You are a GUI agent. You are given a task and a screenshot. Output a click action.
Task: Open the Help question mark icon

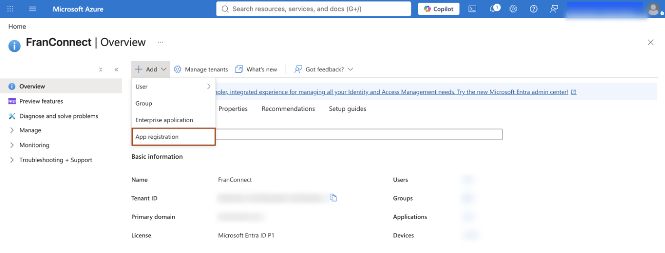pos(534,9)
